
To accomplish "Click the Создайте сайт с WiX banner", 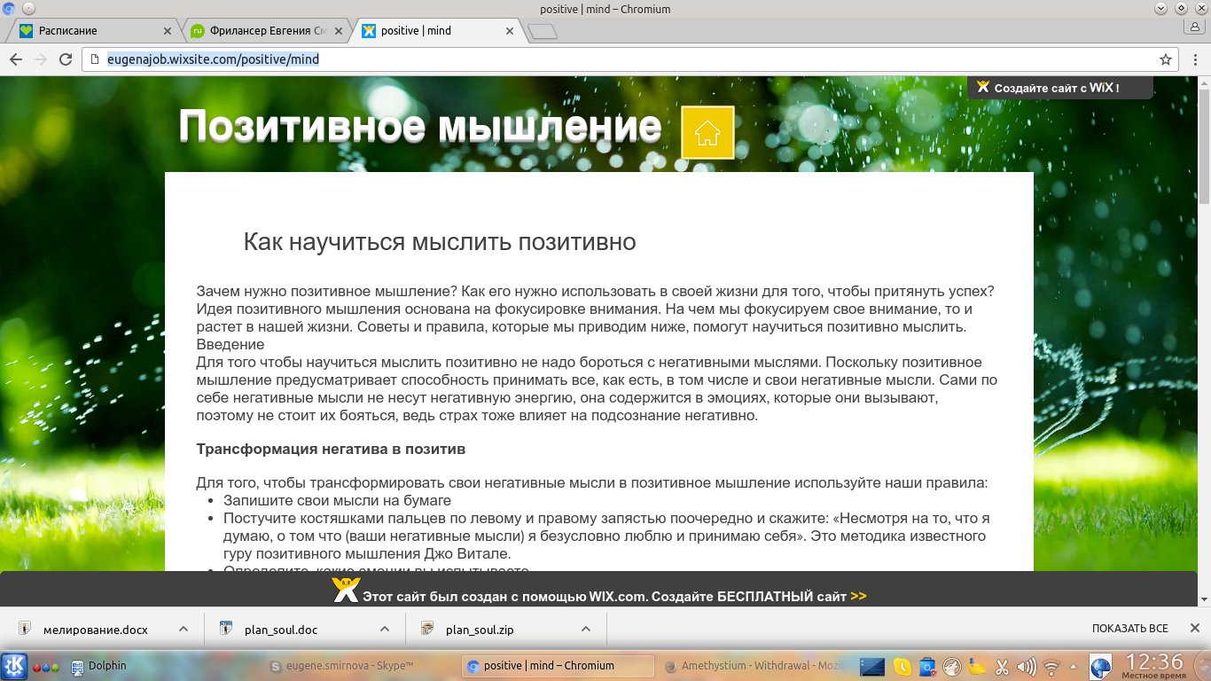I will [x=1059, y=88].
